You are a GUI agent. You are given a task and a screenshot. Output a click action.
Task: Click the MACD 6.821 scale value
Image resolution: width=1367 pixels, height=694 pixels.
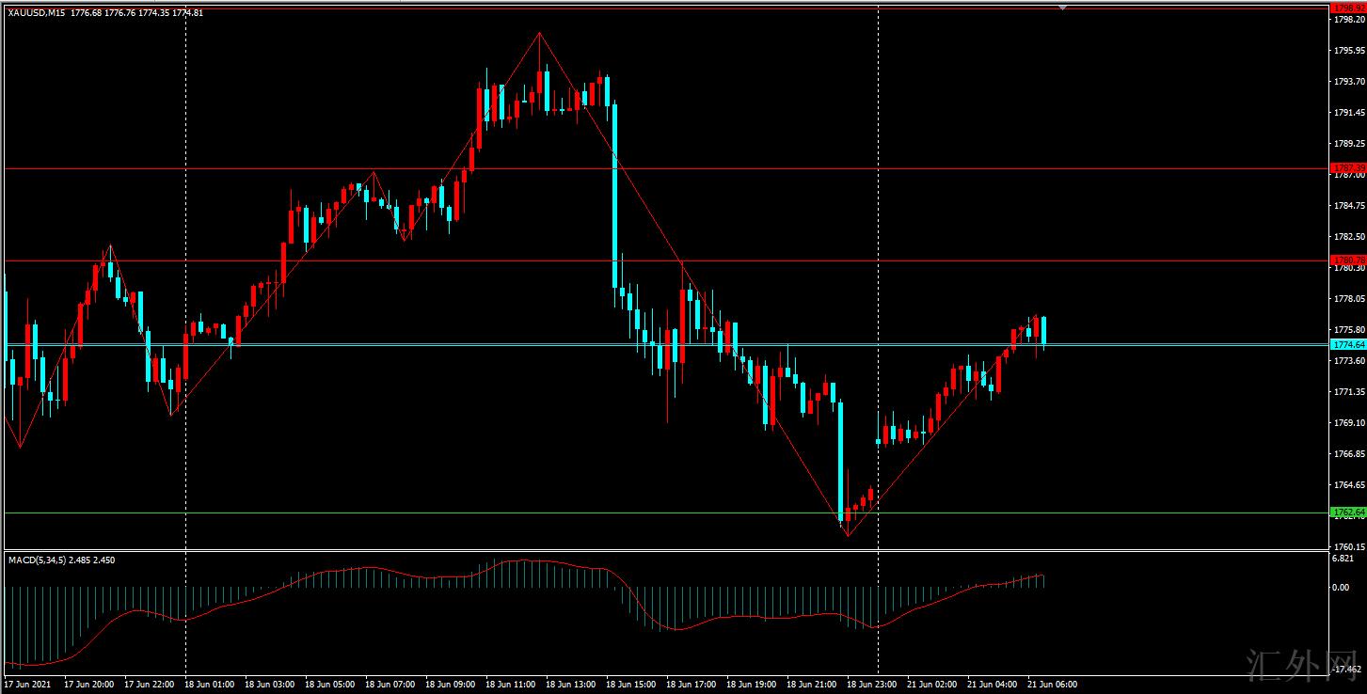point(1343,559)
